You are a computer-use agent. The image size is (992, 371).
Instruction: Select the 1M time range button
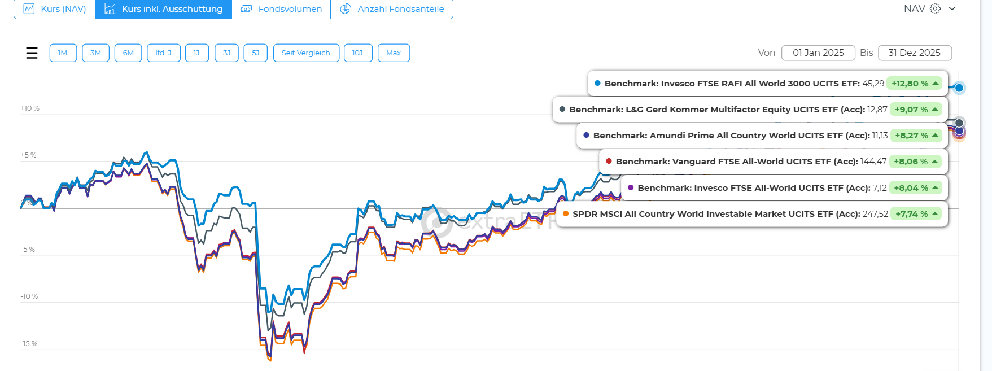click(x=63, y=53)
